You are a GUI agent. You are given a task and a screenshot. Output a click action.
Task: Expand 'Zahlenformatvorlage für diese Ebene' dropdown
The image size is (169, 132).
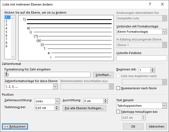(55, 87)
